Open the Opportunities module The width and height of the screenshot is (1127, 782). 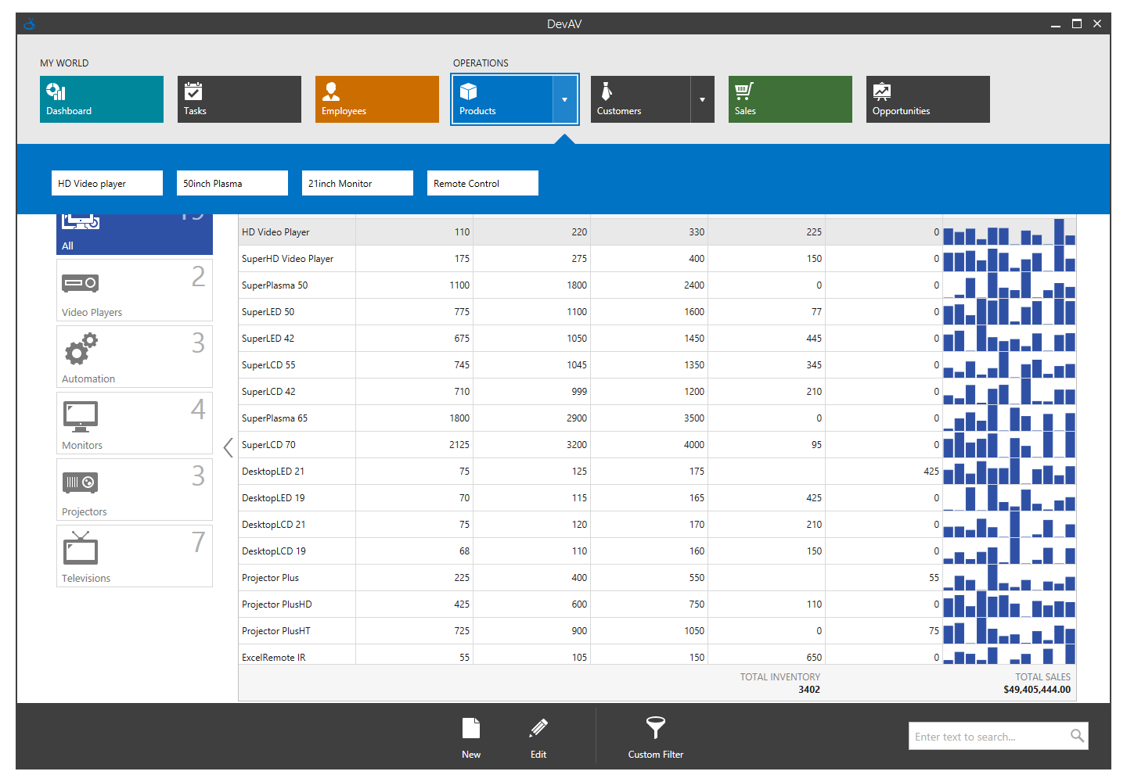click(927, 99)
